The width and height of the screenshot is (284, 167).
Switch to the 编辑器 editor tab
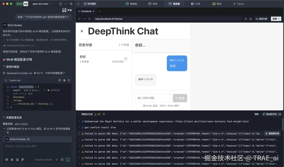(131, 4)
